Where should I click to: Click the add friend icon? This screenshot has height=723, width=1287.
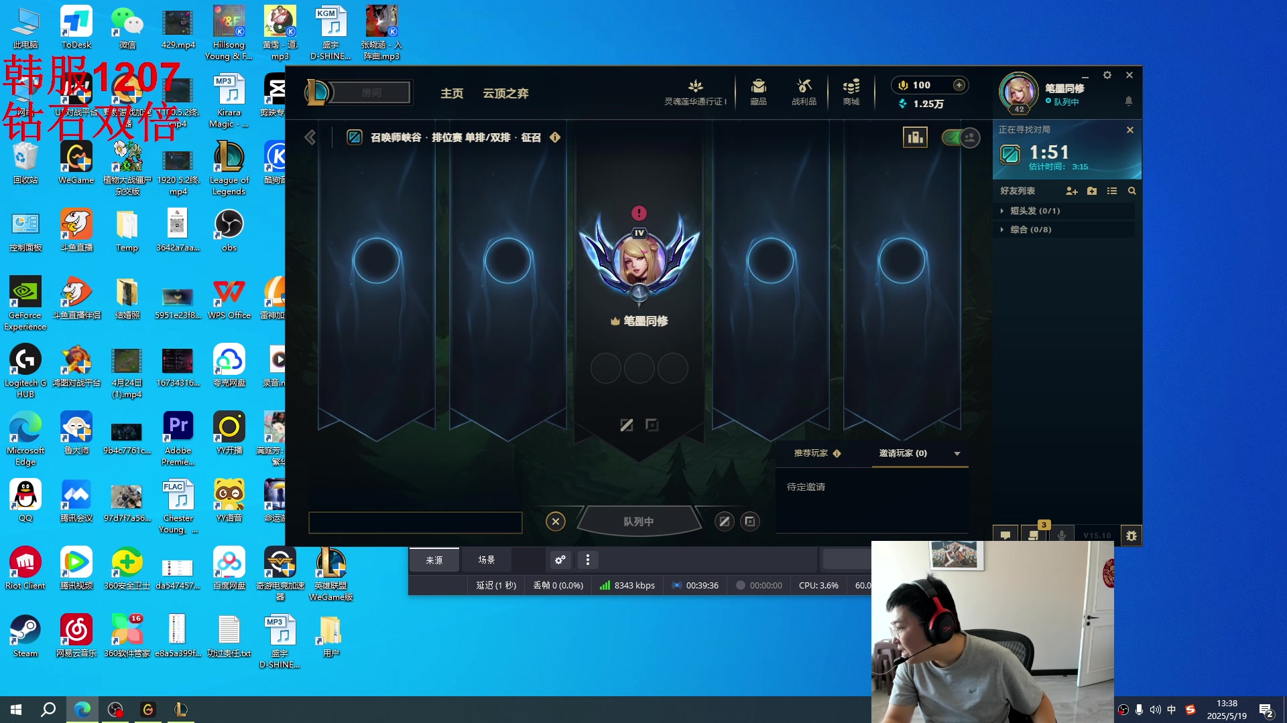[x=1072, y=191]
